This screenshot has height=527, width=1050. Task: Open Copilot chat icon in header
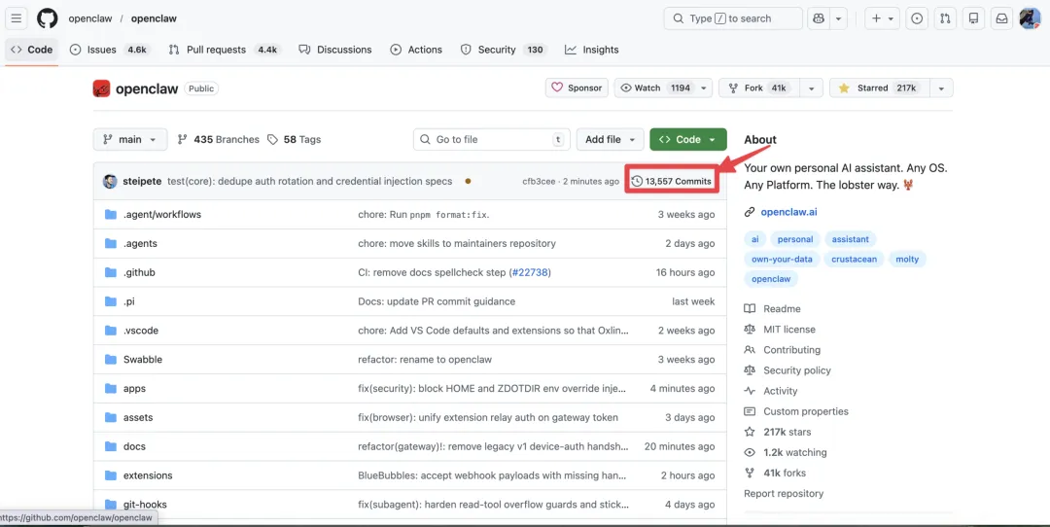pos(819,18)
